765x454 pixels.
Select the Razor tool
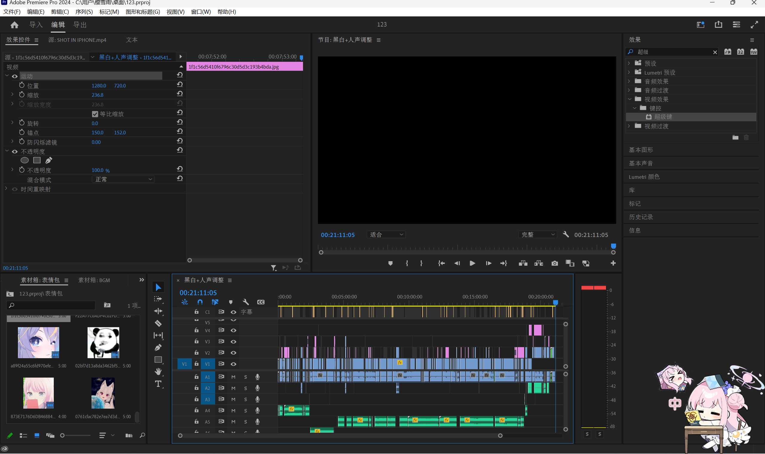[x=158, y=323]
